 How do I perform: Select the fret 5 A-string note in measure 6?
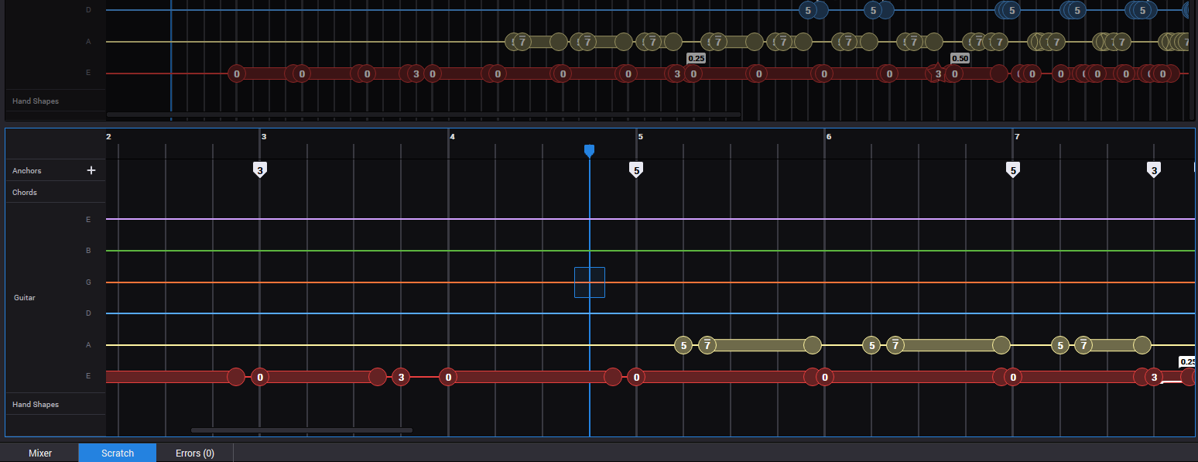click(871, 345)
